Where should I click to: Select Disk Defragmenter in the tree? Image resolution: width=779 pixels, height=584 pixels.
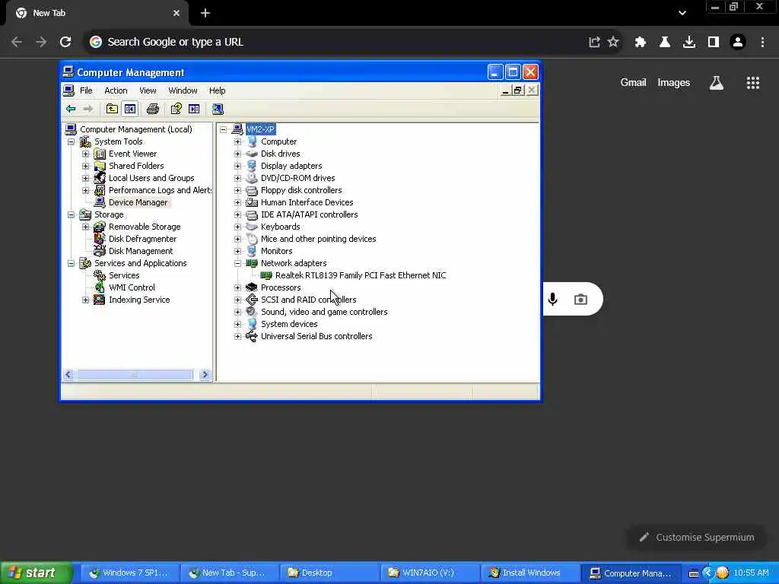(x=142, y=239)
